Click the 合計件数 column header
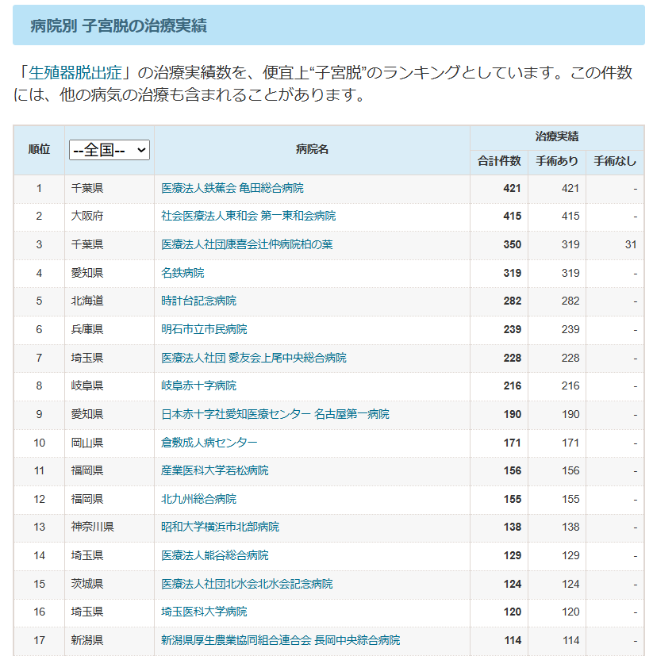653x656 pixels. (499, 161)
